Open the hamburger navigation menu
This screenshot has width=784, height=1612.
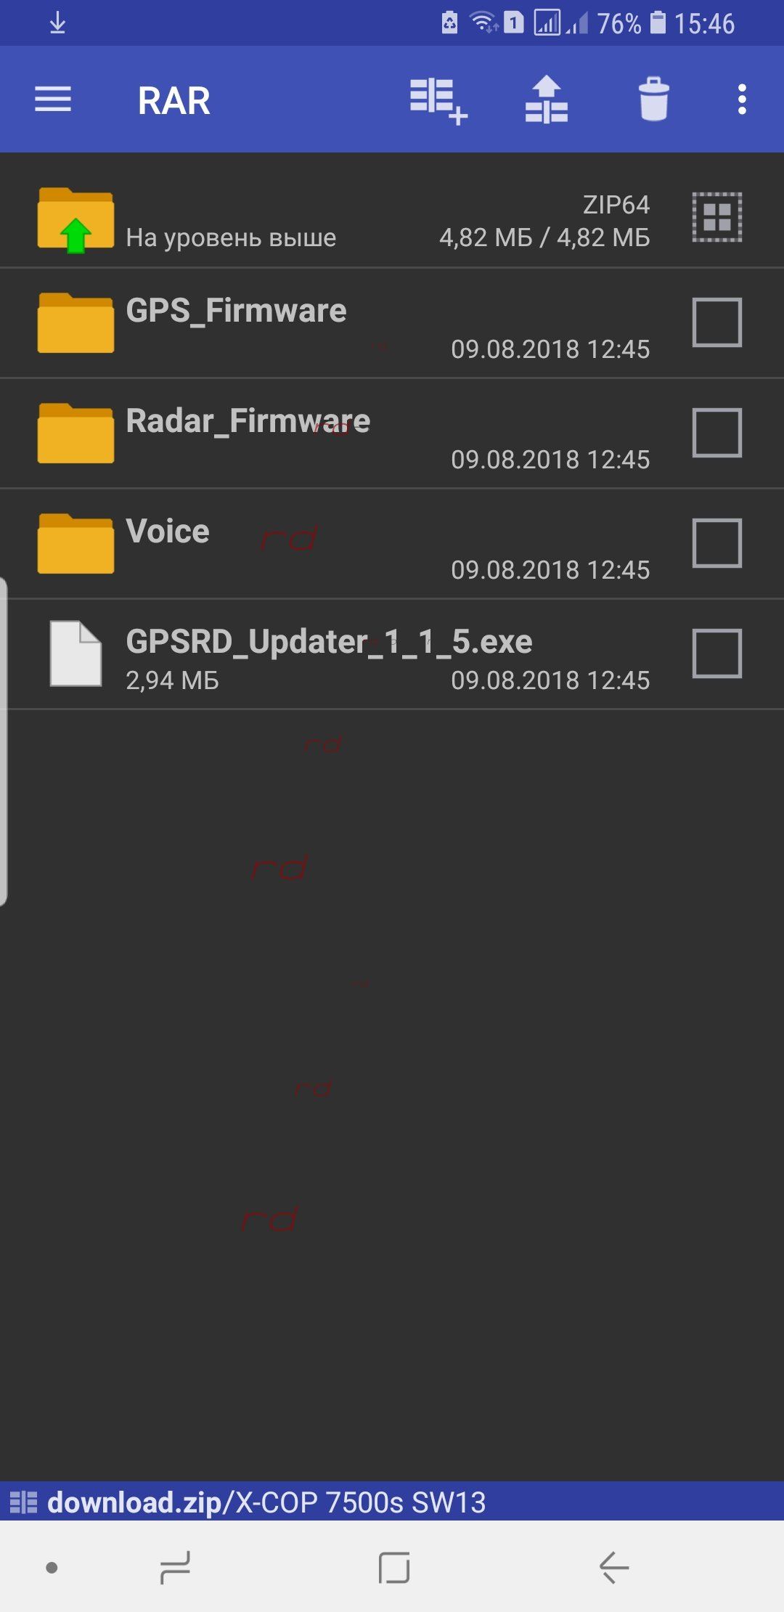pyautogui.click(x=53, y=99)
